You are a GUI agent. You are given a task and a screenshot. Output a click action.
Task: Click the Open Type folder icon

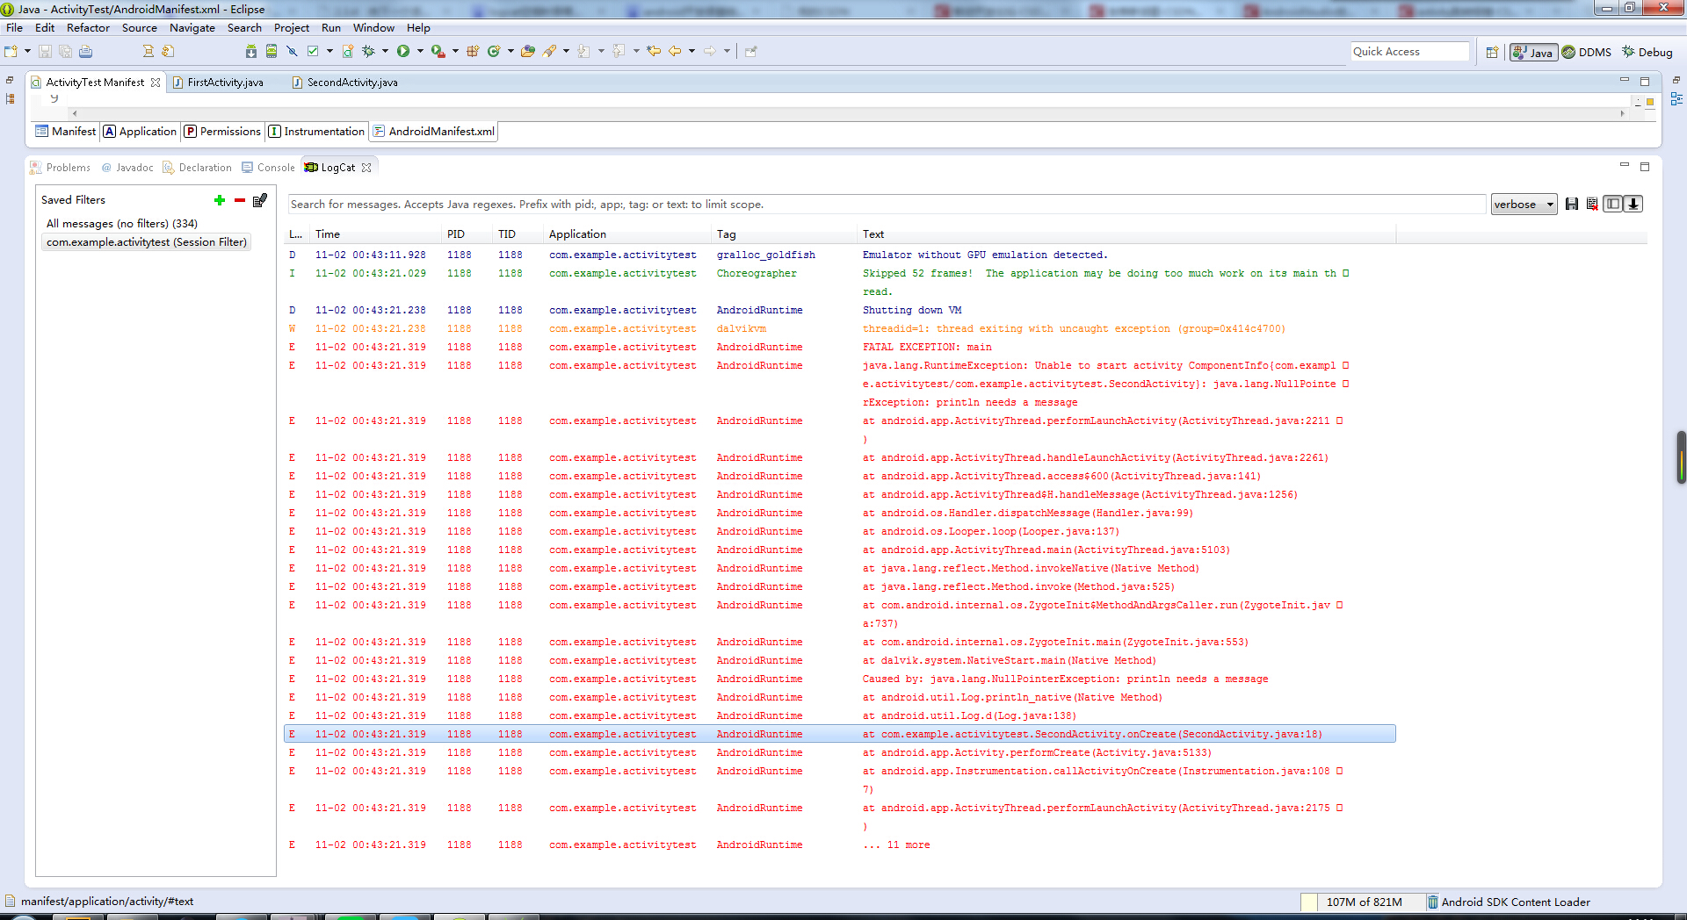528,52
